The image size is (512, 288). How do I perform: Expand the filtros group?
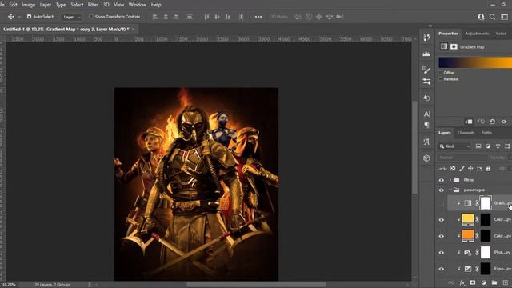[x=450, y=180]
